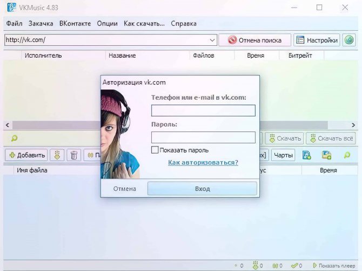362x271 pixels.
Task: Cancel search with Отмена поиска button
Action: (254, 40)
